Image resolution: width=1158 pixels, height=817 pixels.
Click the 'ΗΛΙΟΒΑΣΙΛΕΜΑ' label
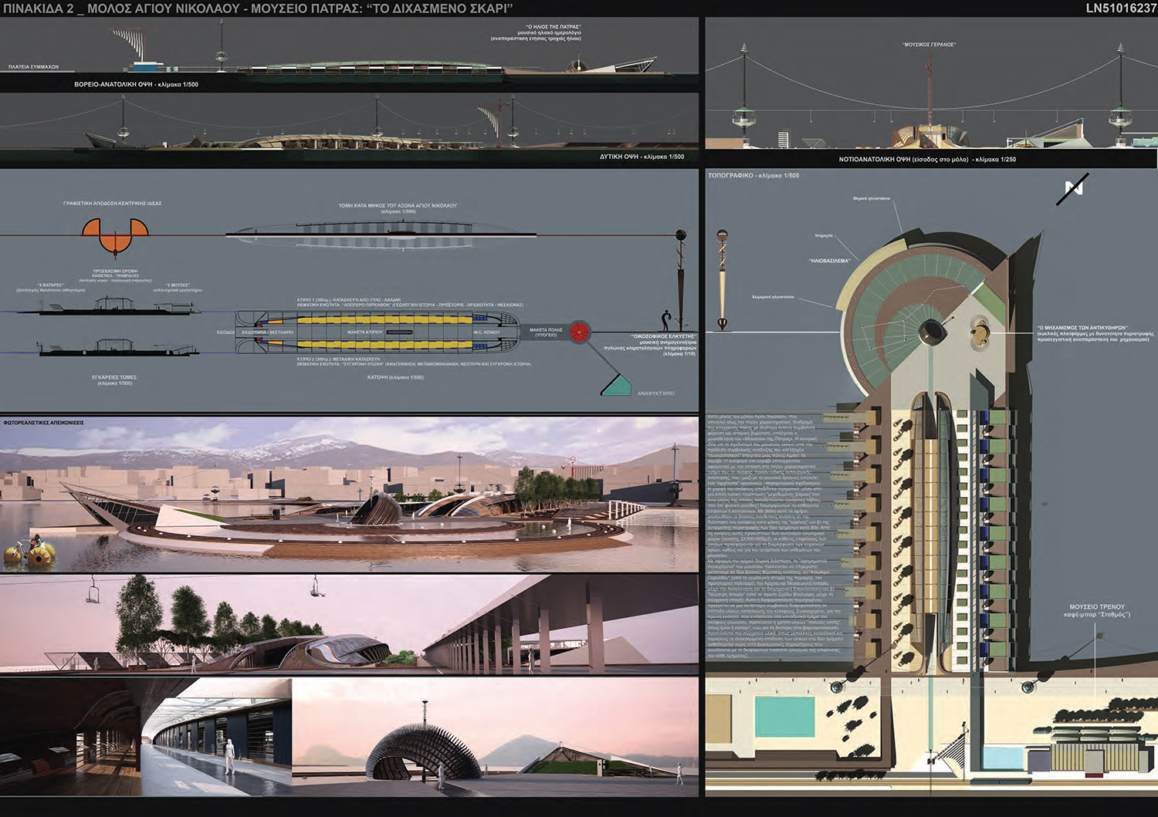coord(830,261)
